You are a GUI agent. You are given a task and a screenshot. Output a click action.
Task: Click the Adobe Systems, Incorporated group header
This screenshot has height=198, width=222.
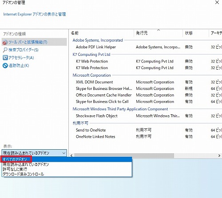coord(98,40)
